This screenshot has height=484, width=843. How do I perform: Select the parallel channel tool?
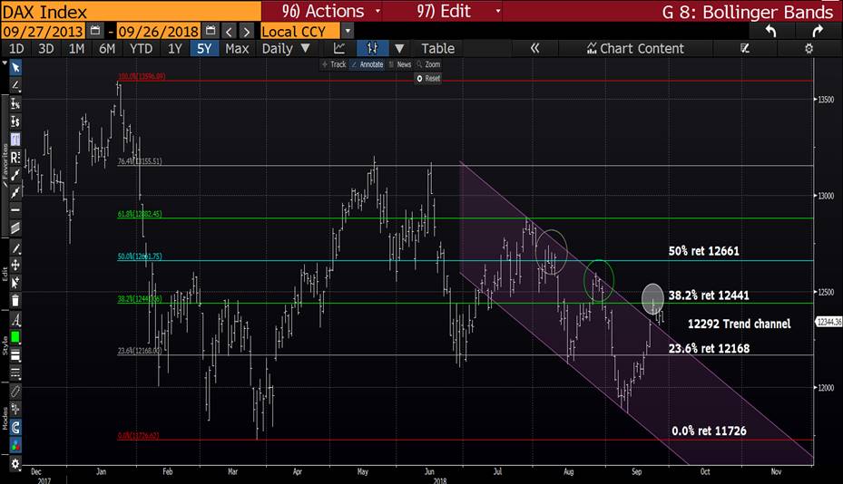[15, 227]
